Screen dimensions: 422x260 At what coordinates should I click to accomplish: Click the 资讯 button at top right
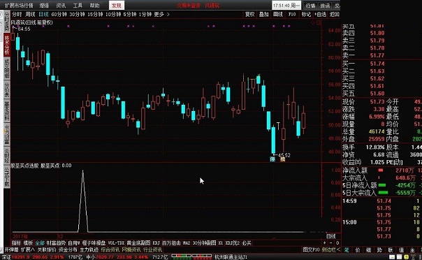(325, 6)
